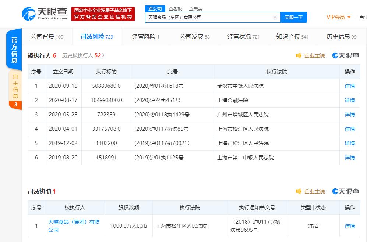Open 详情 for the 司法协助 冻结 record
The image size is (367, 242).
click(350, 226)
